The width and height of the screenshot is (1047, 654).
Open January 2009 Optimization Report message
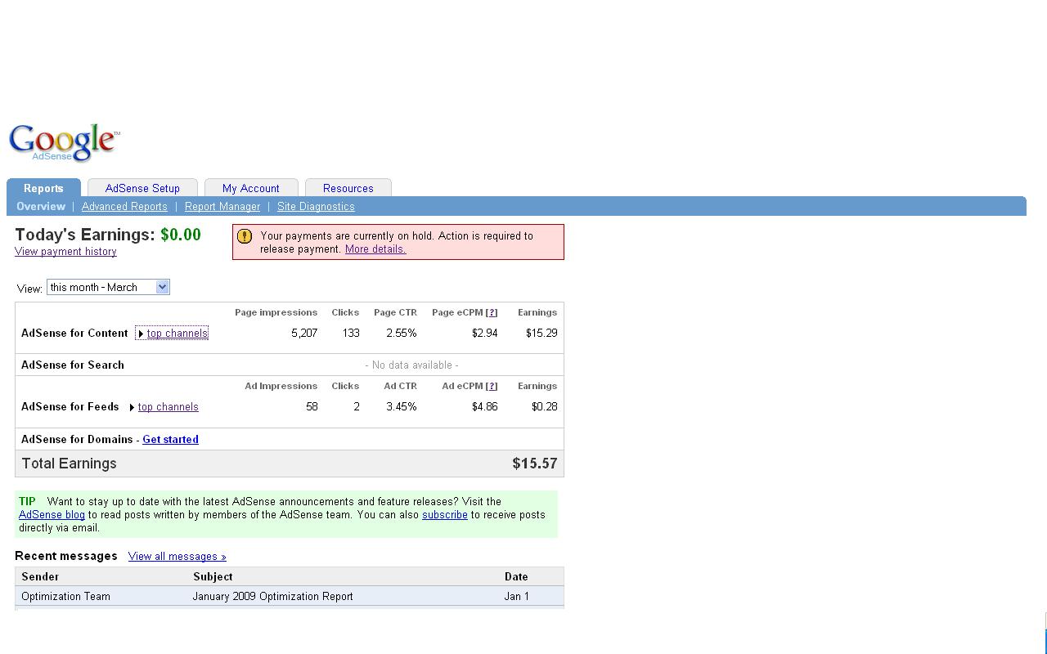click(272, 597)
